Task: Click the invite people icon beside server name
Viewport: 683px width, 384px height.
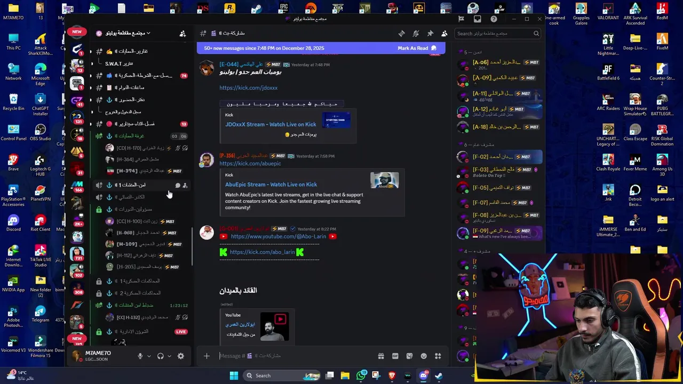Action: click(x=182, y=33)
